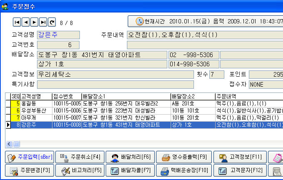Open customer info 고객정보[F11]

(240, 157)
